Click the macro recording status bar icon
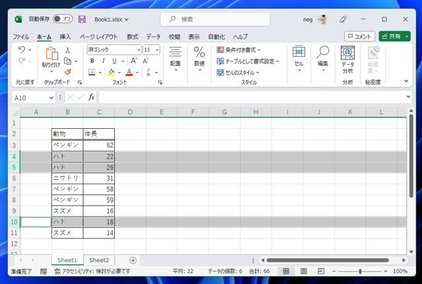Image resolution: width=422 pixels, height=284 pixels. coord(44,271)
